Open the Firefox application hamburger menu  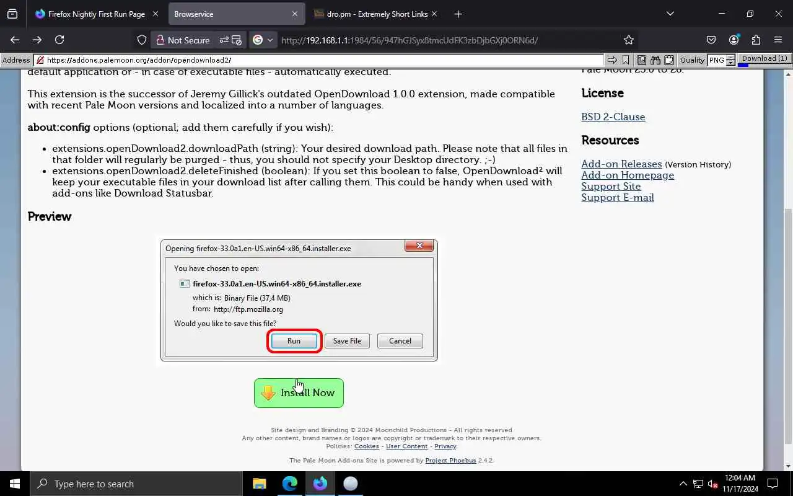(x=778, y=40)
